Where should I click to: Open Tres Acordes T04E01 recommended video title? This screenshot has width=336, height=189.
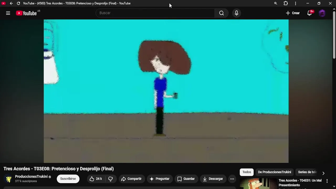300,183
